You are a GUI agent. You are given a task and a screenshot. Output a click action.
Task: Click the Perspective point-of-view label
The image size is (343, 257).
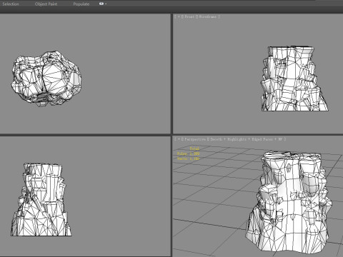point(195,139)
